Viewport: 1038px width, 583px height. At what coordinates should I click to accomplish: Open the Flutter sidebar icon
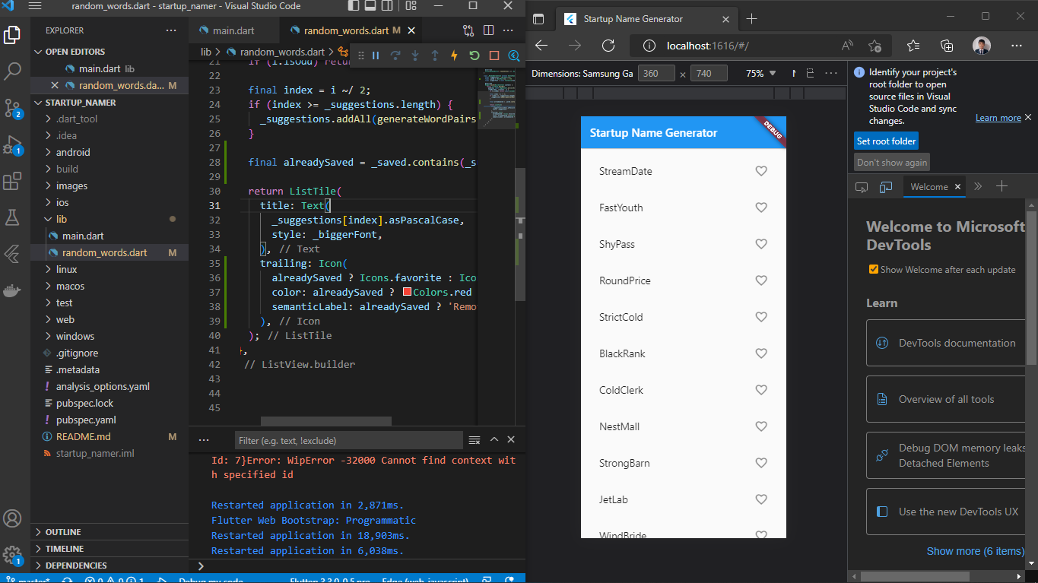click(x=12, y=254)
